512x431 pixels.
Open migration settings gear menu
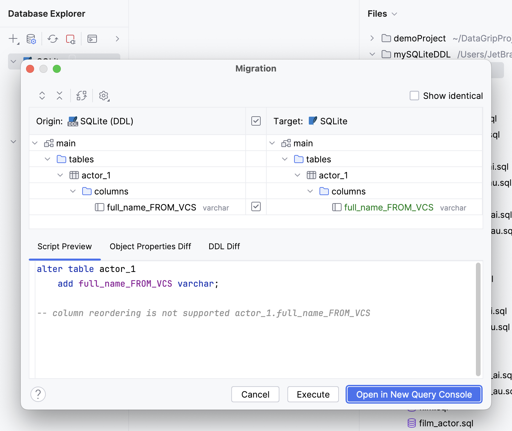click(104, 96)
